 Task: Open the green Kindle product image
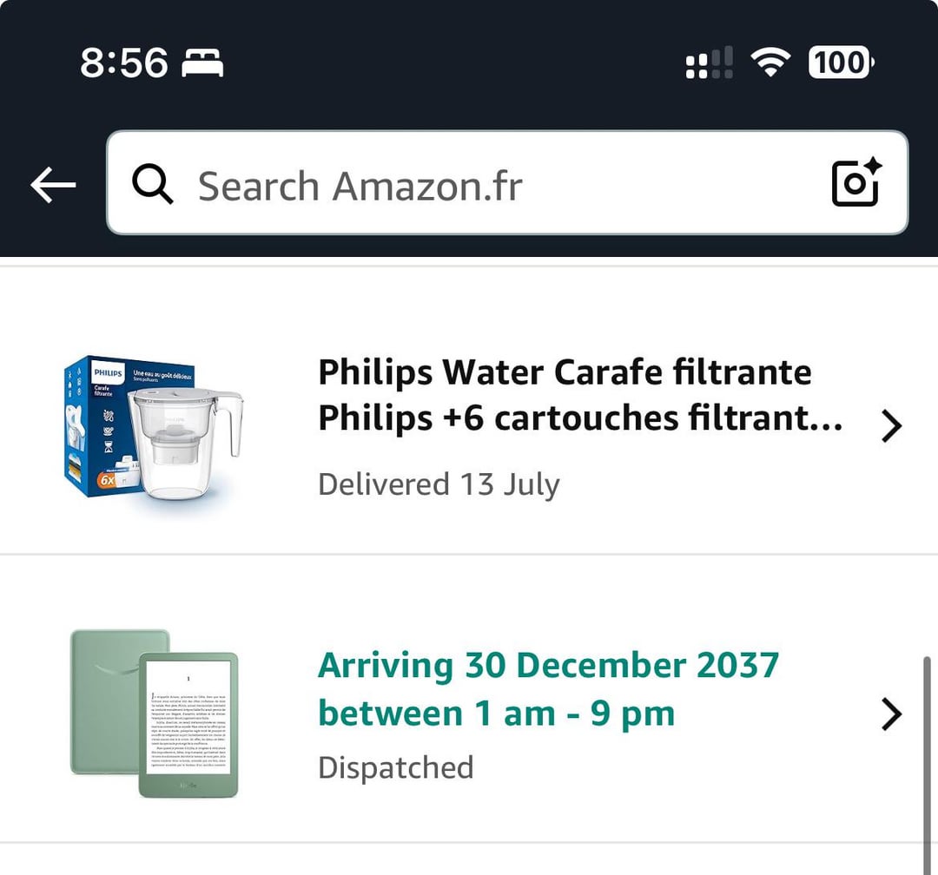point(155,714)
